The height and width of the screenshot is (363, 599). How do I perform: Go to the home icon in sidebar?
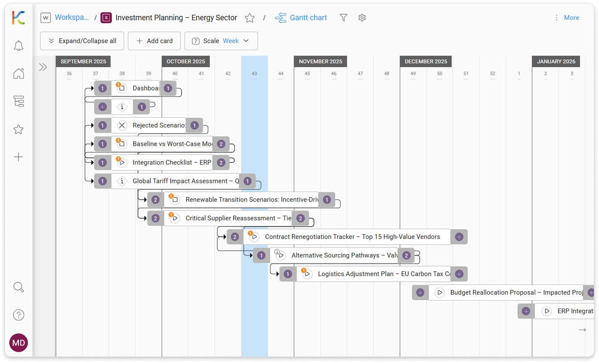pos(19,74)
